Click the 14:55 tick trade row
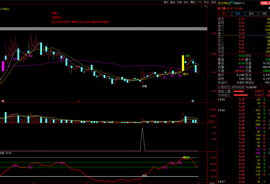Image resolution: width=270 pixels, height=184 pixels. click(x=244, y=100)
